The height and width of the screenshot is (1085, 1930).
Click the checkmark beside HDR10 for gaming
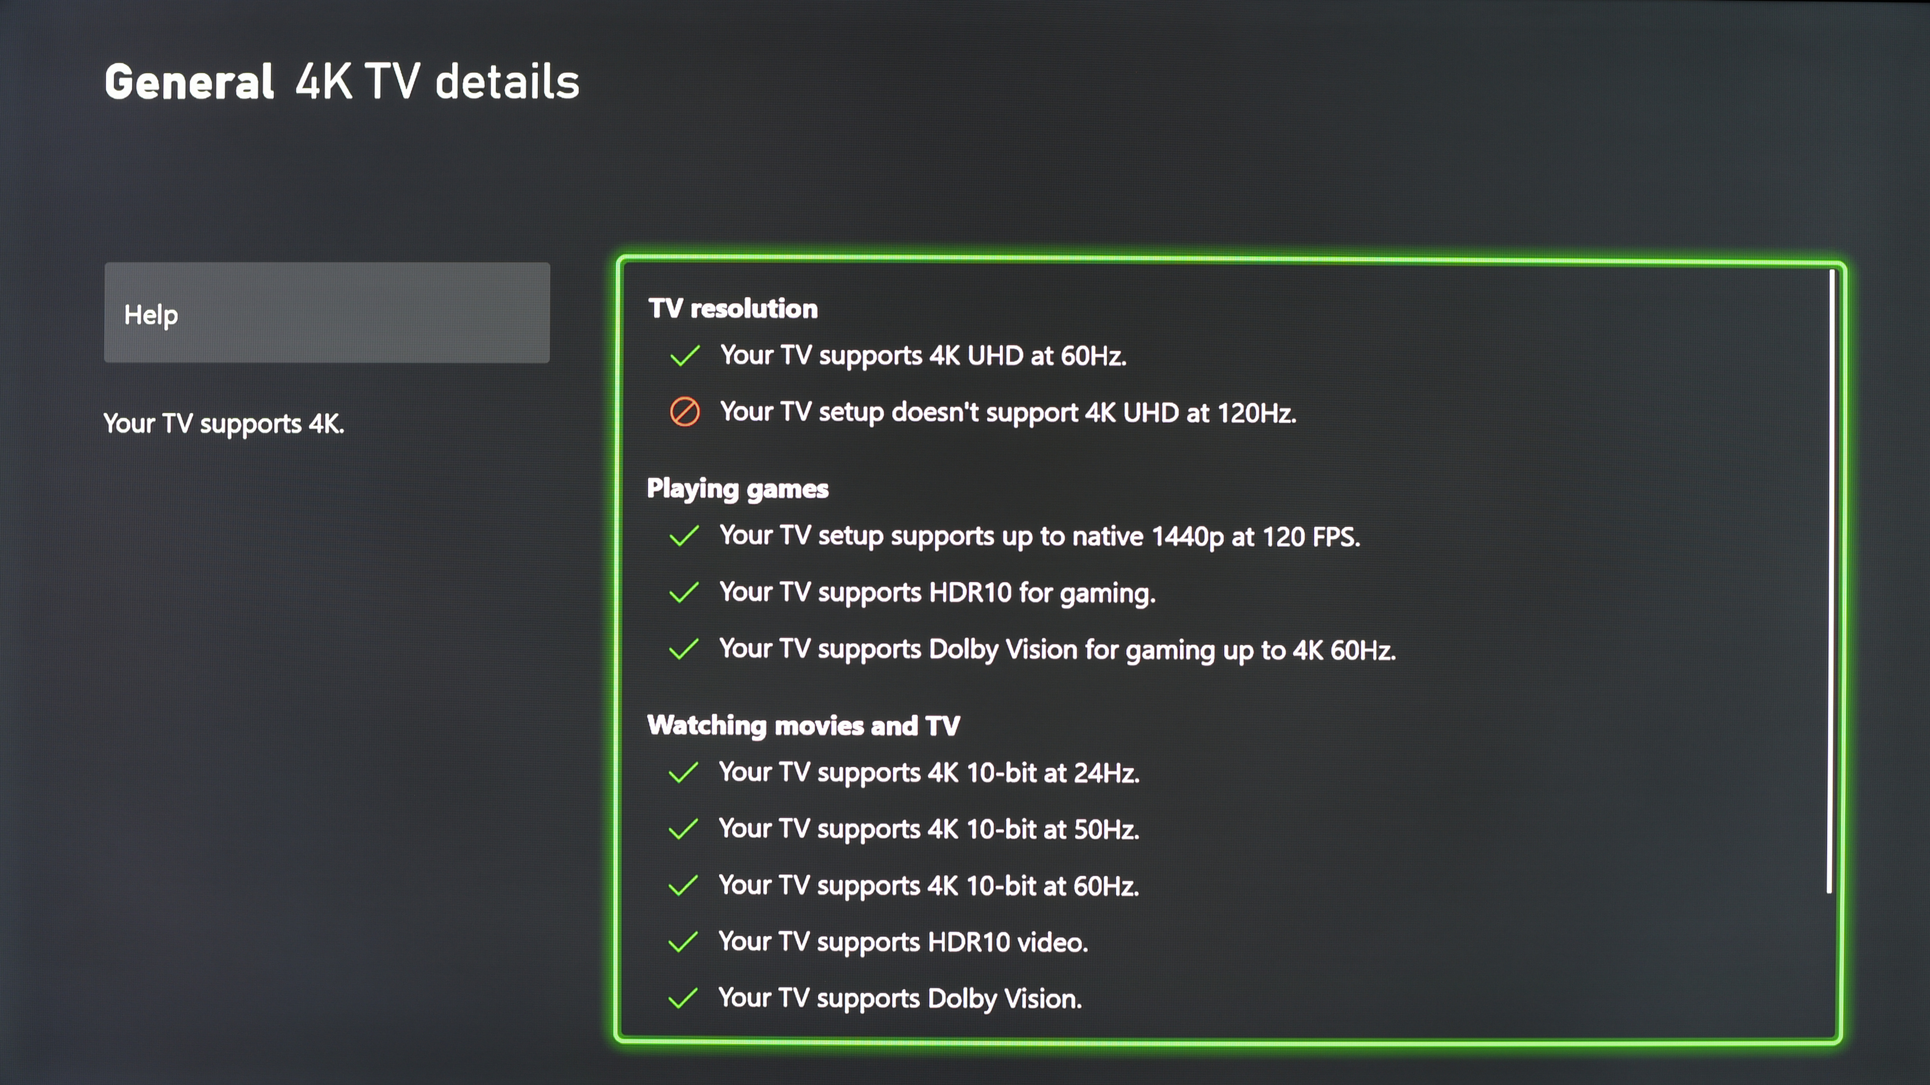684,592
